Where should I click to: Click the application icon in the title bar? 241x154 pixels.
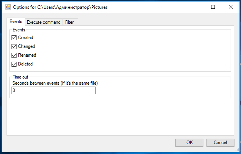click(x=8, y=7)
